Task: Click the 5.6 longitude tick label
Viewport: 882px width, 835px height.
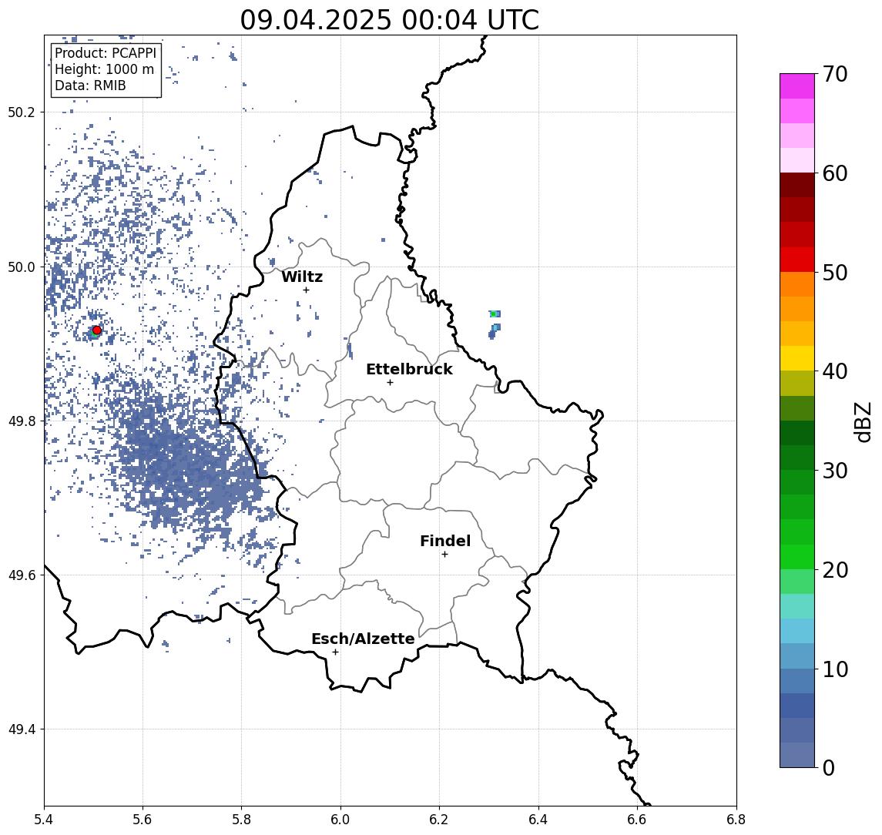Action: (143, 820)
